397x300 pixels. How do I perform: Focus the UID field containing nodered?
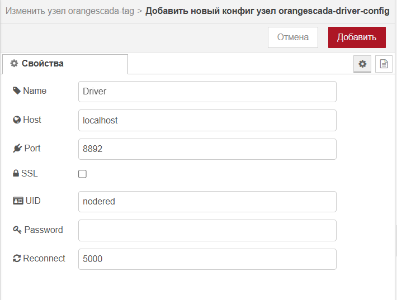click(x=207, y=202)
